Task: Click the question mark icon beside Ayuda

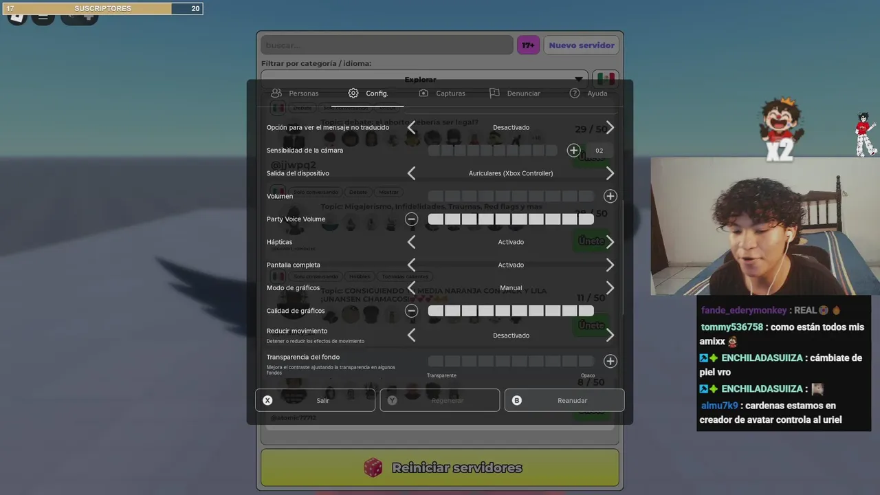Action: point(575,93)
